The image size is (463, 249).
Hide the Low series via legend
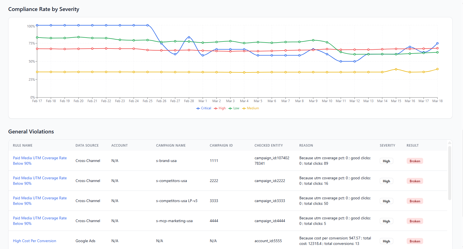[x=234, y=108]
